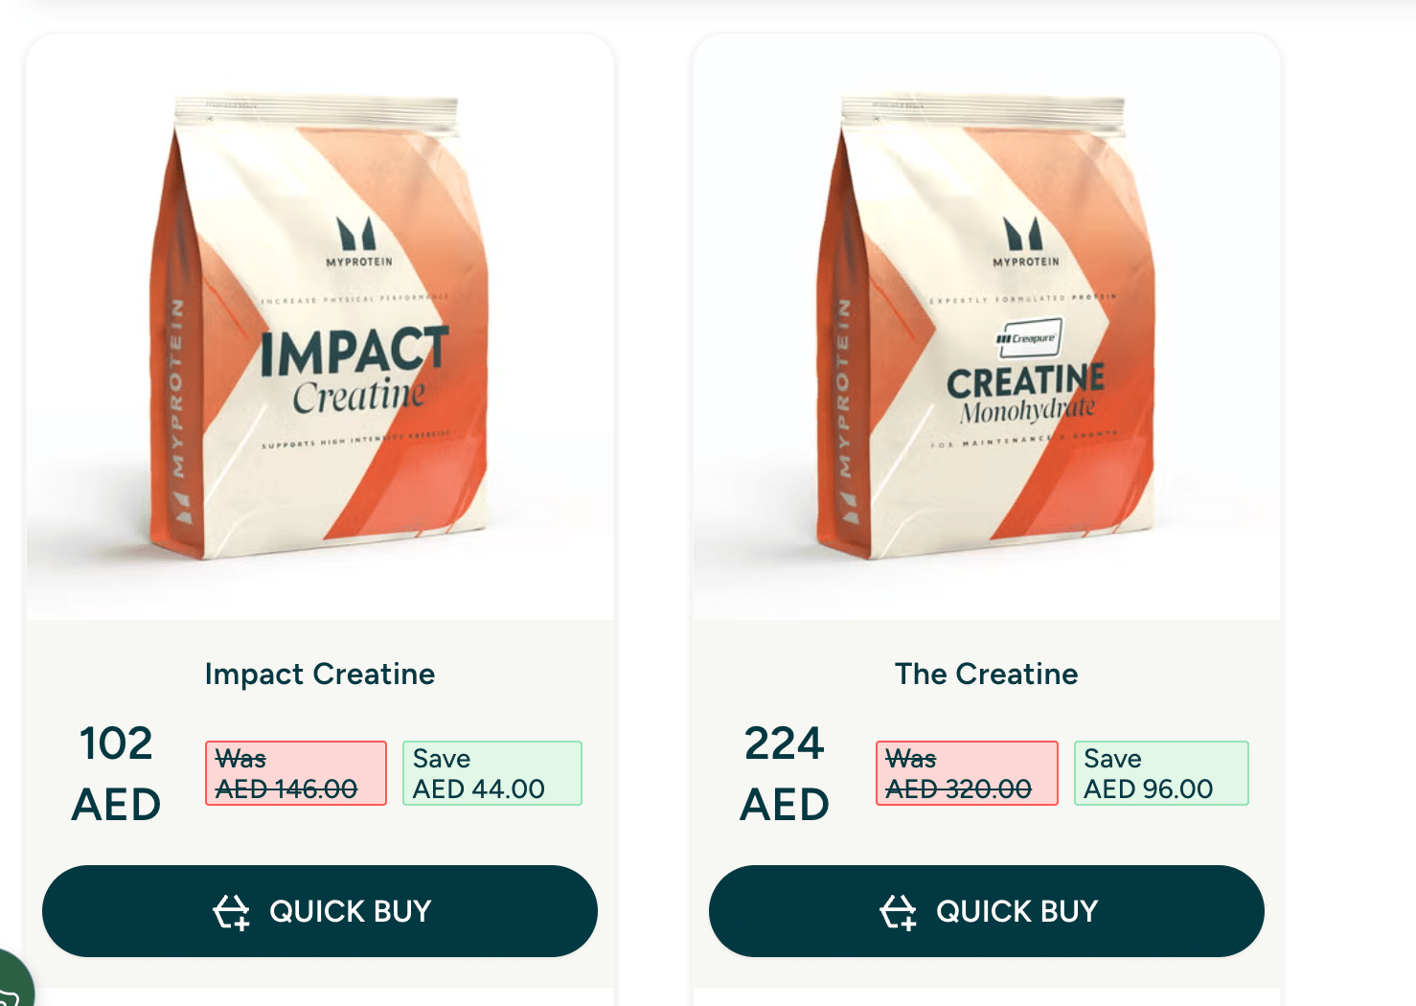This screenshot has width=1416, height=1006.
Task: Select the Impact Creatine product image
Action: (x=320, y=326)
